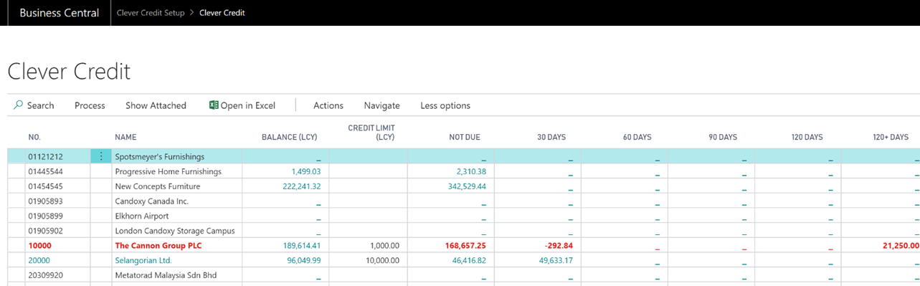This screenshot has height=286, width=920.
Task: Click Less options
Action: (x=445, y=105)
